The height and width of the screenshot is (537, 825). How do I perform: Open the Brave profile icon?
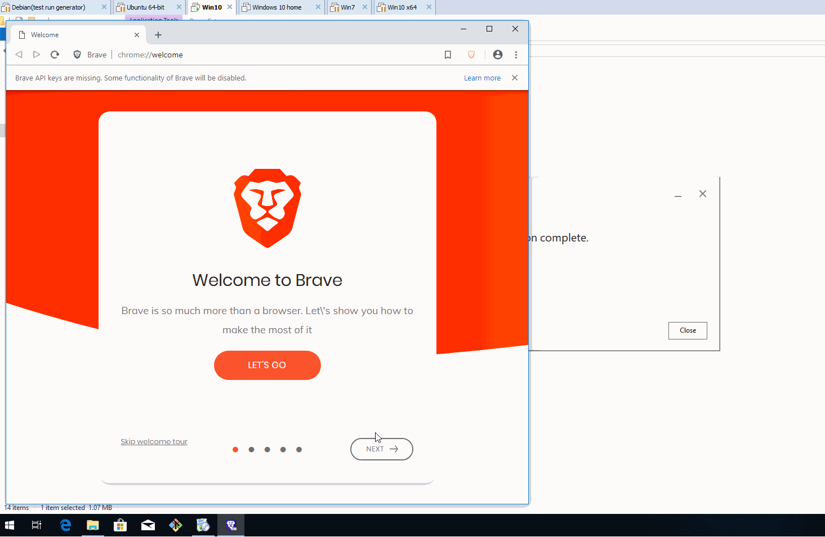(x=497, y=55)
